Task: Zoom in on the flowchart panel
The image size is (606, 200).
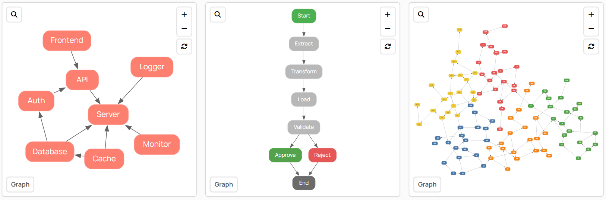Action: pos(388,15)
